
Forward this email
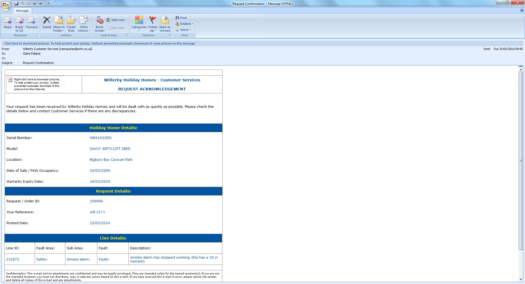click(x=31, y=23)
